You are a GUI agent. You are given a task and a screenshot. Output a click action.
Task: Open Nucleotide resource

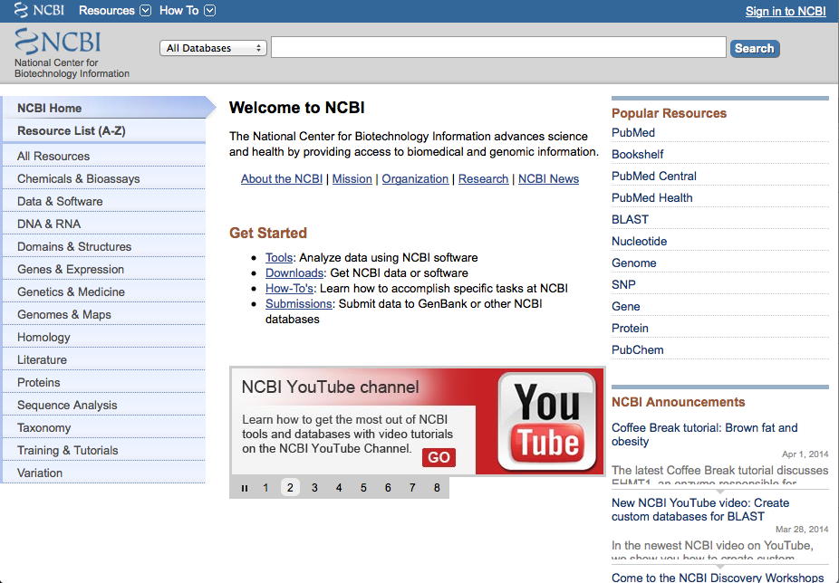639,241
